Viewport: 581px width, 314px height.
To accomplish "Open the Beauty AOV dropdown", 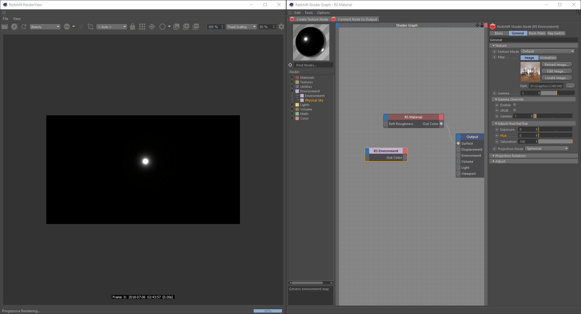I will (x=45, y=27).
